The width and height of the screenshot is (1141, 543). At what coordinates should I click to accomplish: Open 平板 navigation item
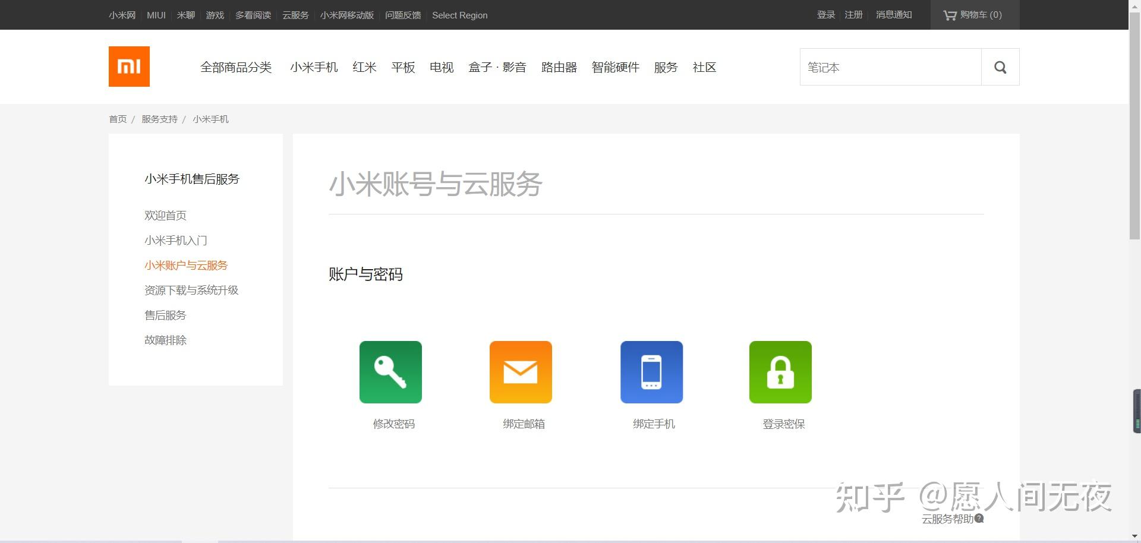click(403, 67)
